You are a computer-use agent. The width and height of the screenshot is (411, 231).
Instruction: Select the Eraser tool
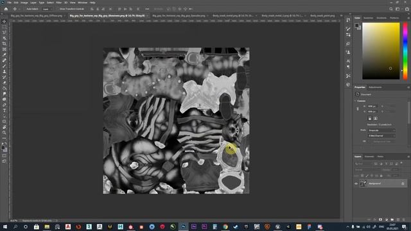click(x=4, y=83)
